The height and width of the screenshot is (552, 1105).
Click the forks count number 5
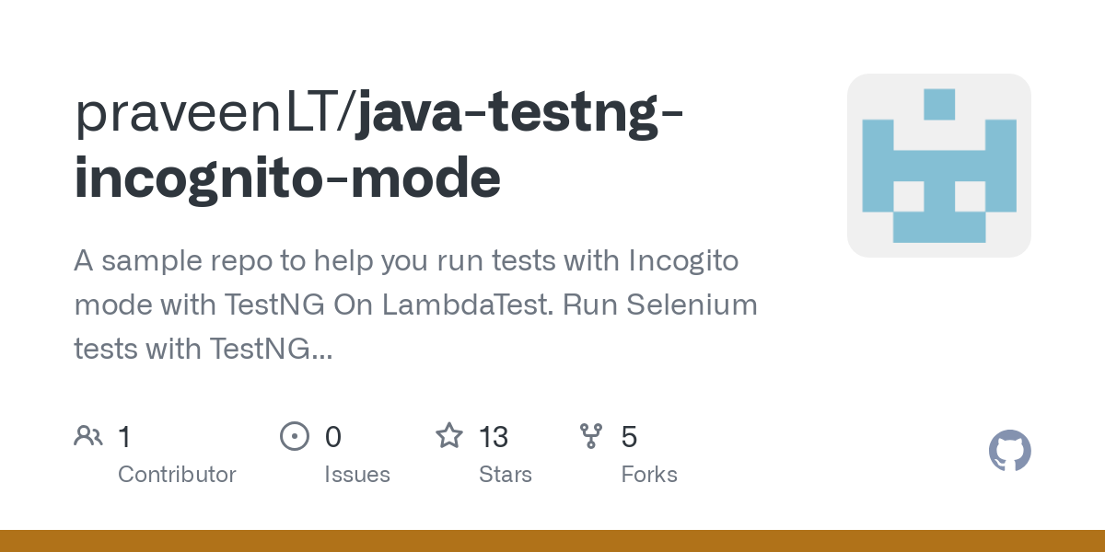pyautogui.click(x=629, y=437)
